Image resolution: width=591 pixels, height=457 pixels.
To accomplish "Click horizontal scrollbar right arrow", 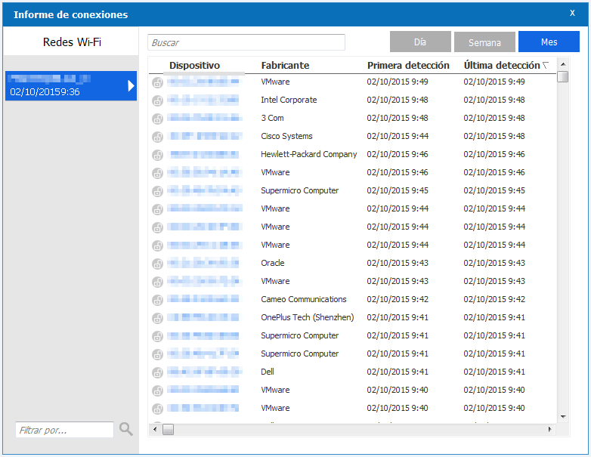I will click(x=549, y=429).
